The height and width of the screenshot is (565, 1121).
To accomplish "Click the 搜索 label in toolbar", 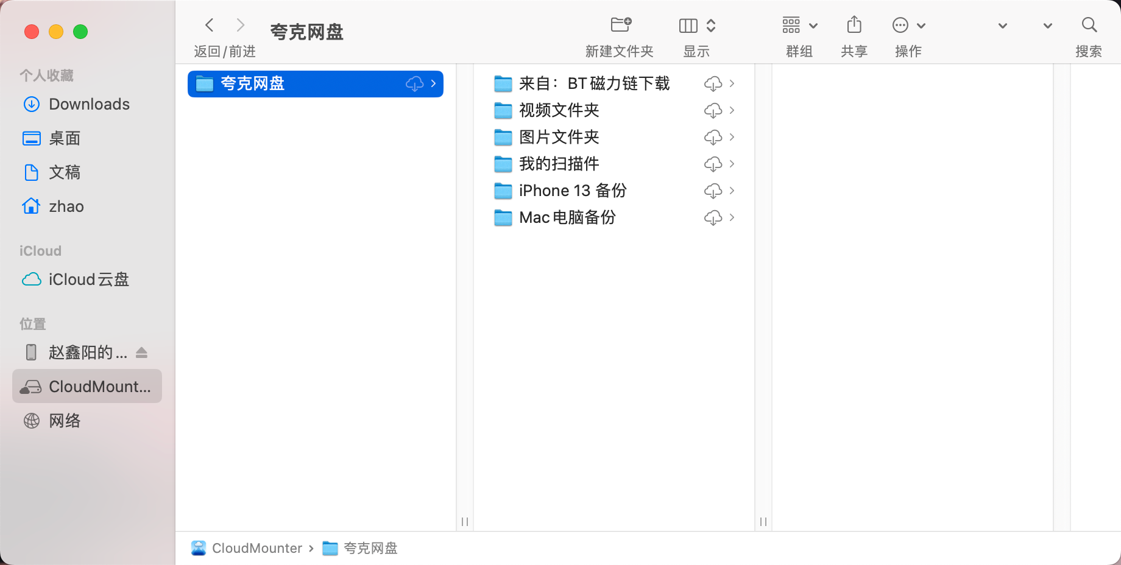I will (x=1089, y=52).
